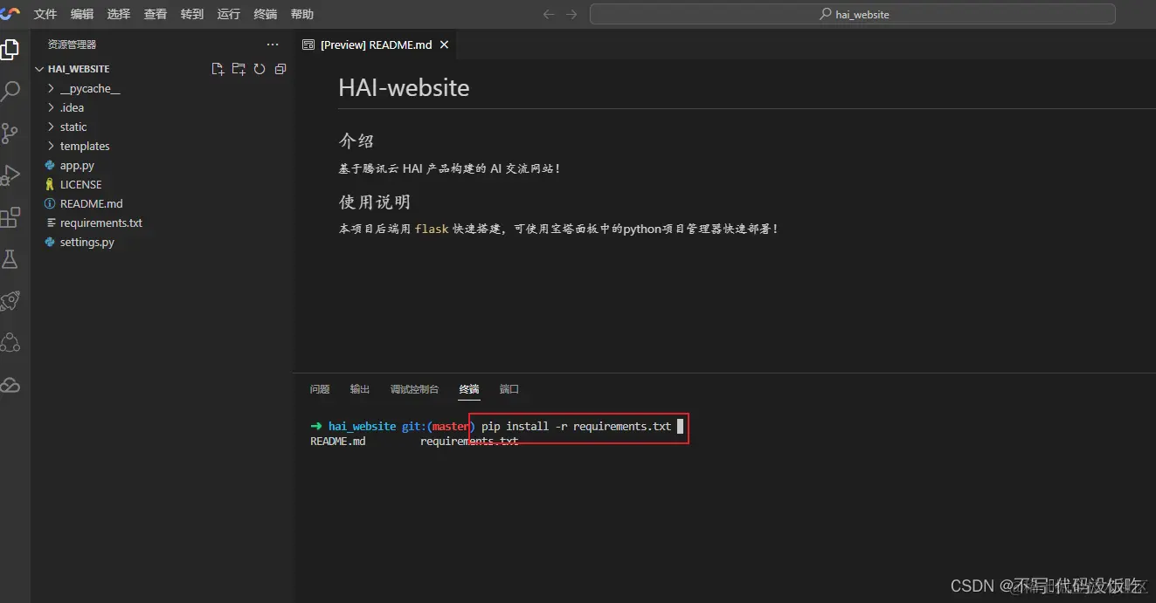This screenshot has width=1156, height=603.
Task: Go back with the navigation arrow
Action: [549, 14]
